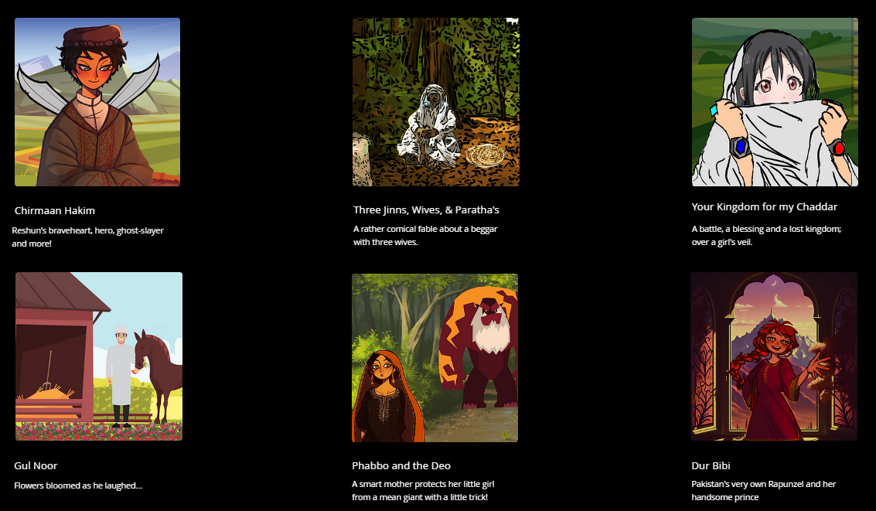The width and height of the screenshot is (876, 511).
Task: Click the 'Chirmaan Hakim' title
Action: [x=55, y=210]
